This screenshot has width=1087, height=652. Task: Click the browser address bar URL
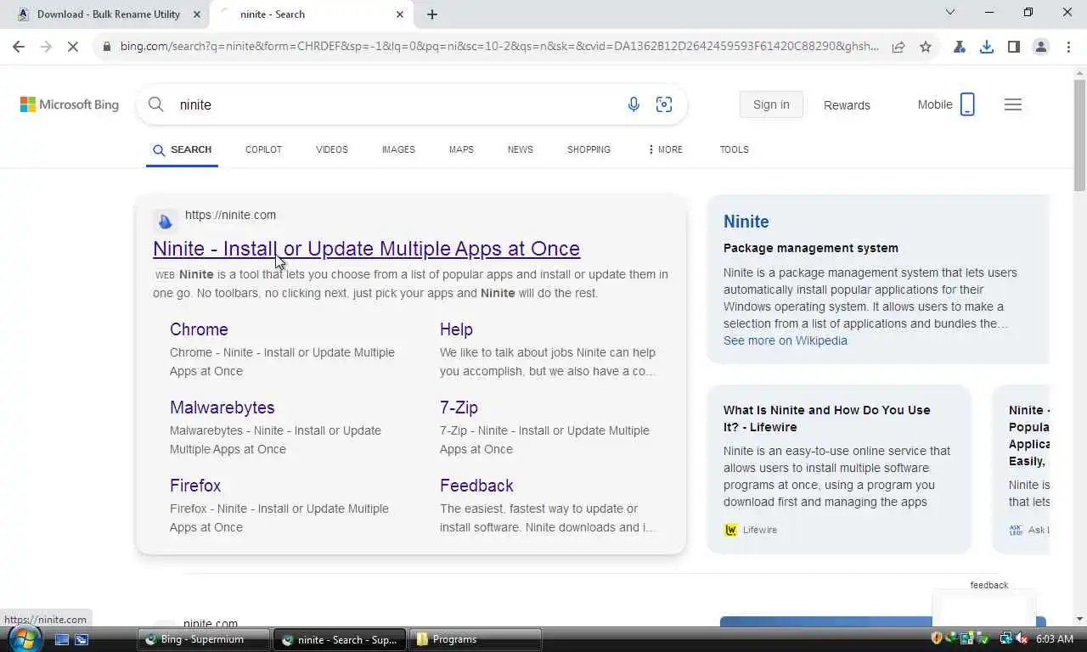[x=499, y=47]
